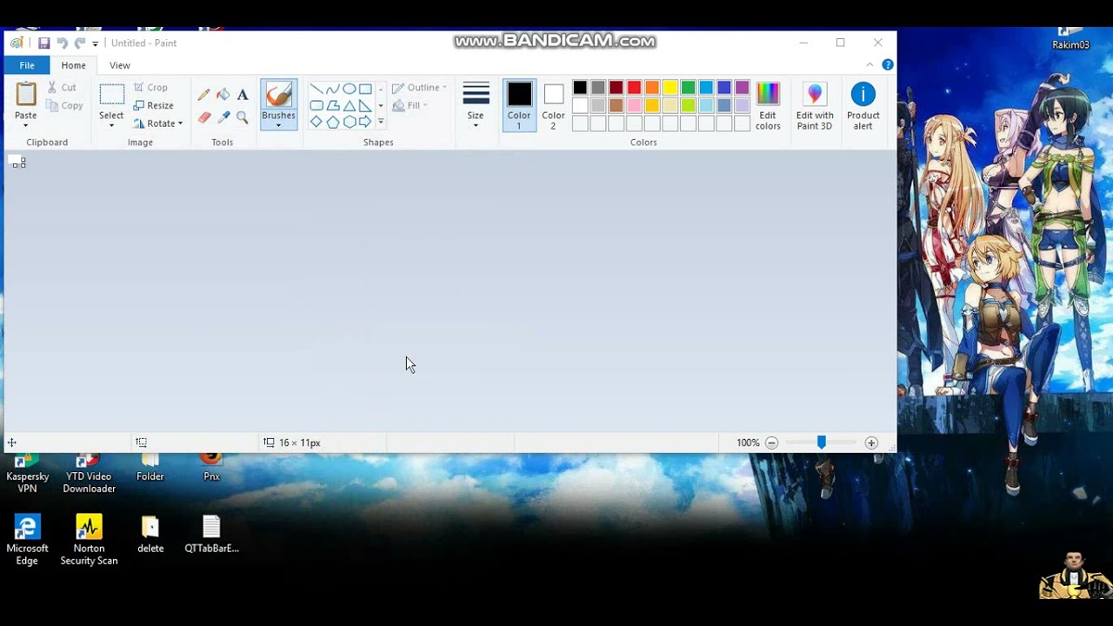Click the Resize button
Viewport: 1113px width, 626px height.
[x=154, y=106]
